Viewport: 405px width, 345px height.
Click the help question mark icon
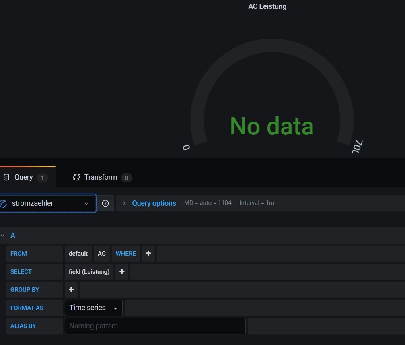[x=105, y=203]
